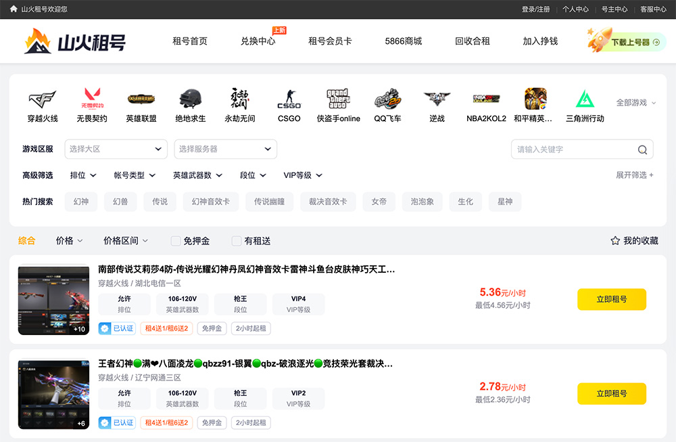Open the 选择大区 dropdown
The height and width of the screenshot is (442, 676).
116,149
